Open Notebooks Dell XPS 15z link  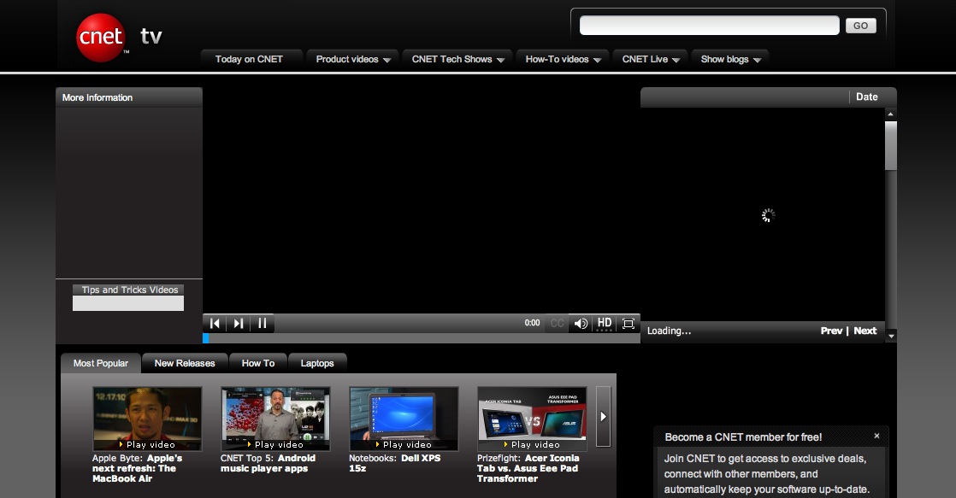(394, 463)
